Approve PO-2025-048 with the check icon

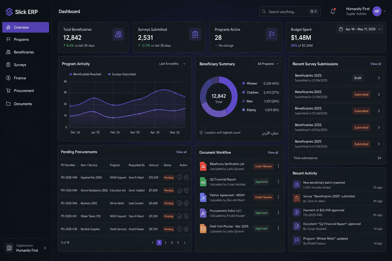point(179,177)
